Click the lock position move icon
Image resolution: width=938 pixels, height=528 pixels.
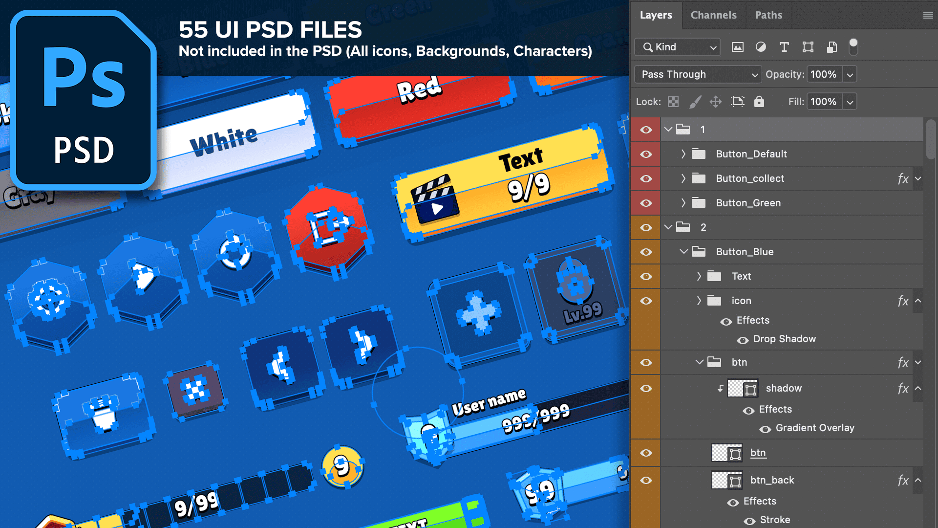tap(716, 102)
